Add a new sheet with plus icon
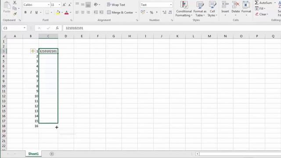The width and height of the screenshot is (281, 158). point(52,154)
